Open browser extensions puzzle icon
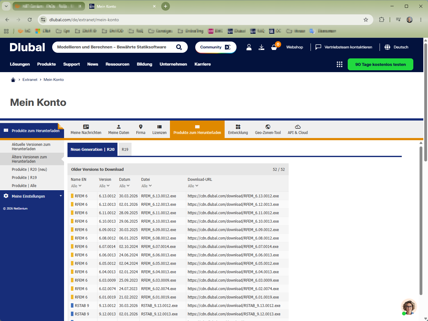This screenshot has width=428, height=321. [x=381, y=20]
